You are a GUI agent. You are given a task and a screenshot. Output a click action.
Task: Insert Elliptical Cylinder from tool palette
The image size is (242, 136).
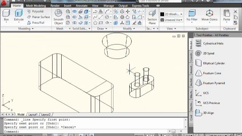pos(210,63)
